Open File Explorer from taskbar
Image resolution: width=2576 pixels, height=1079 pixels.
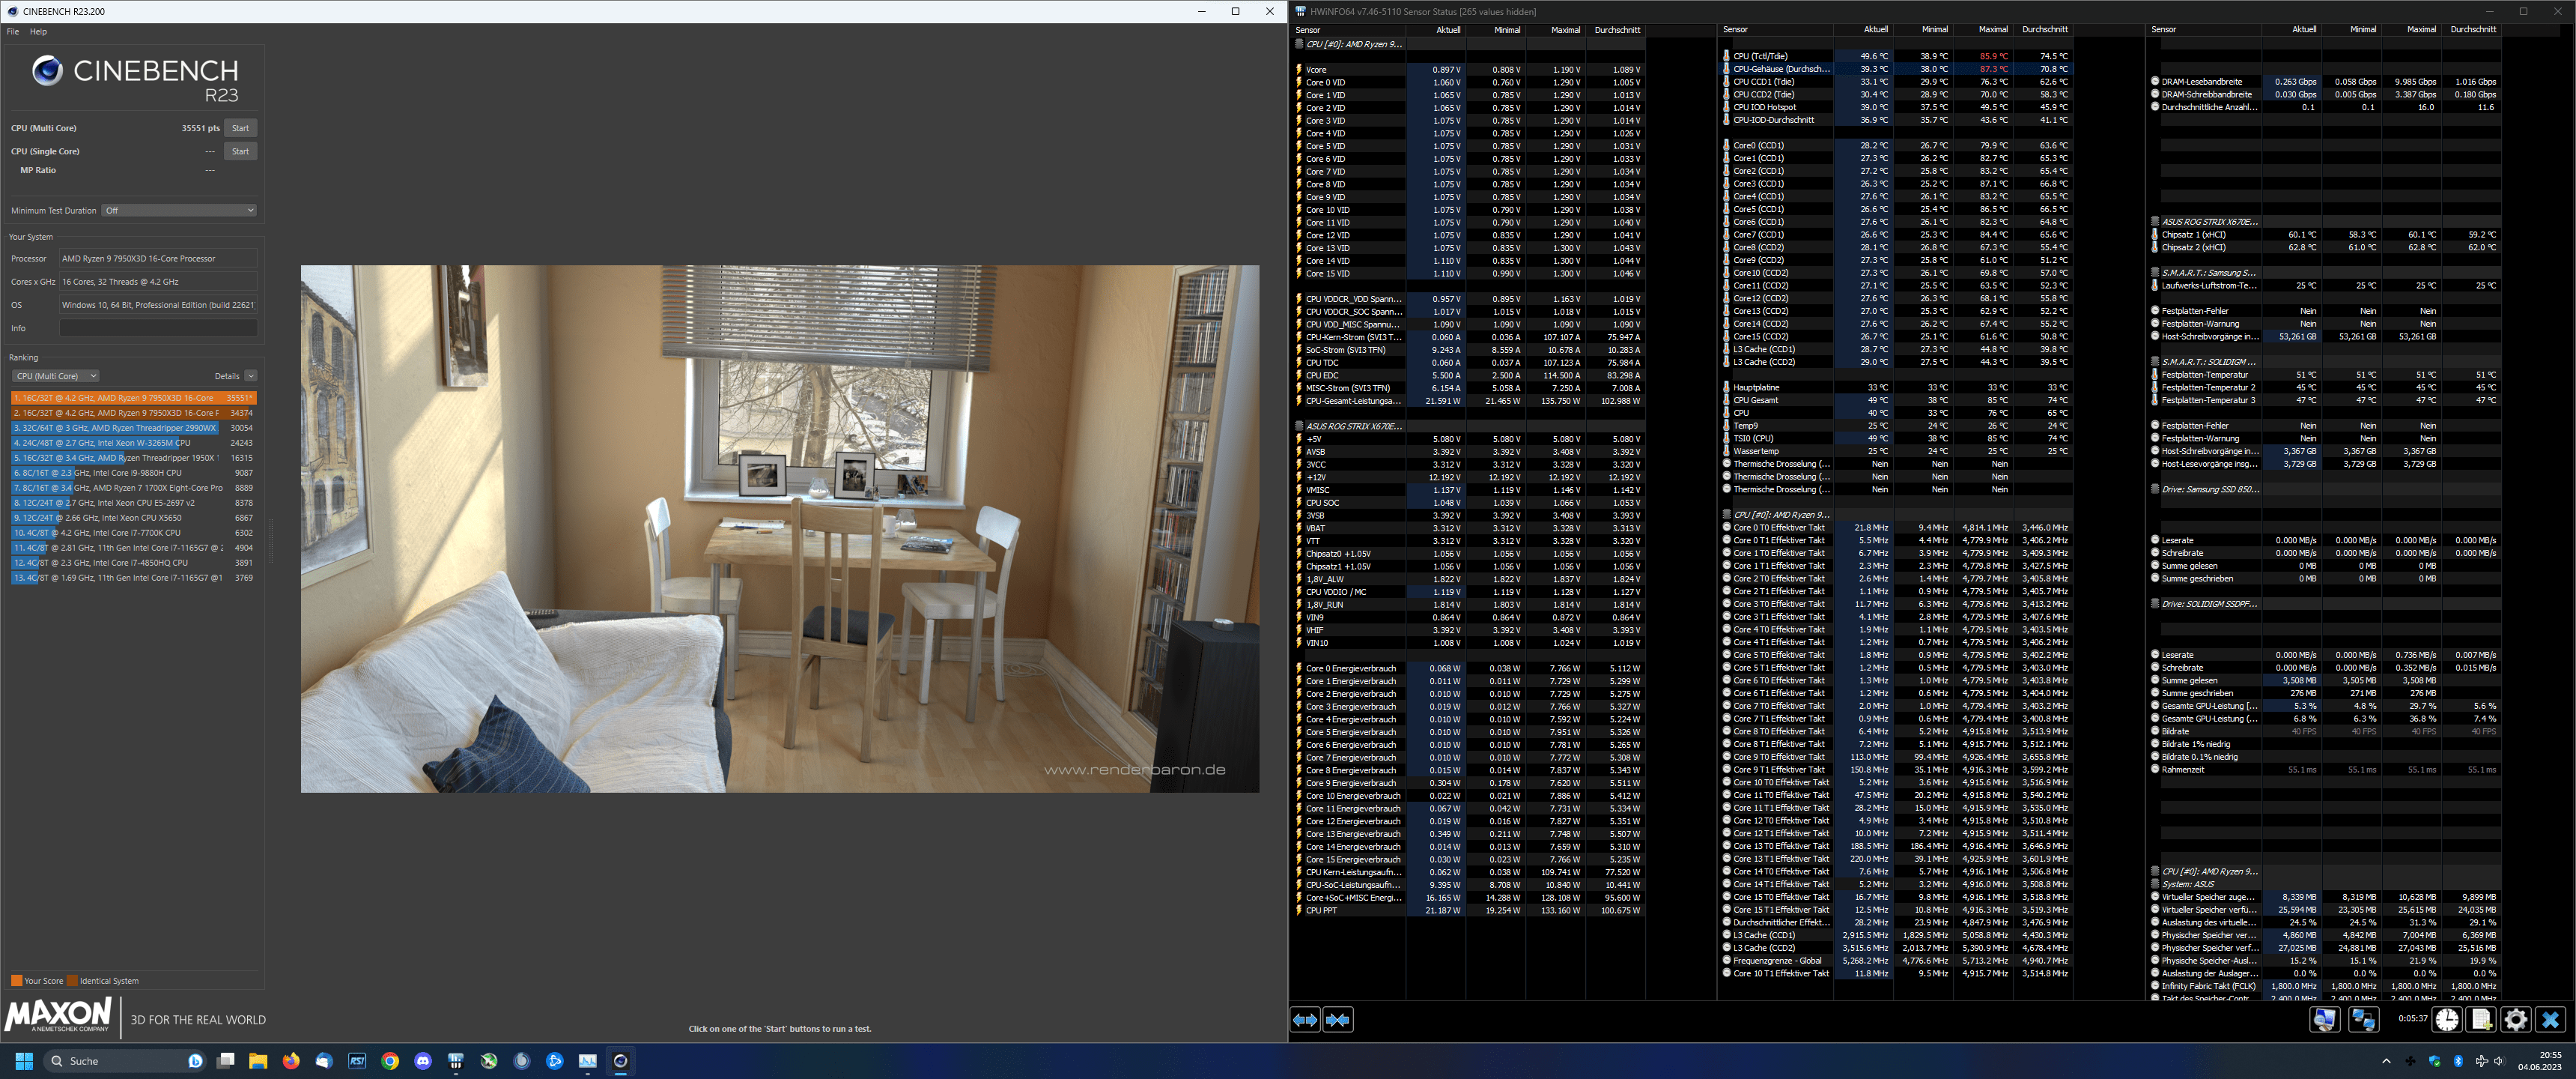[258, 1061]
